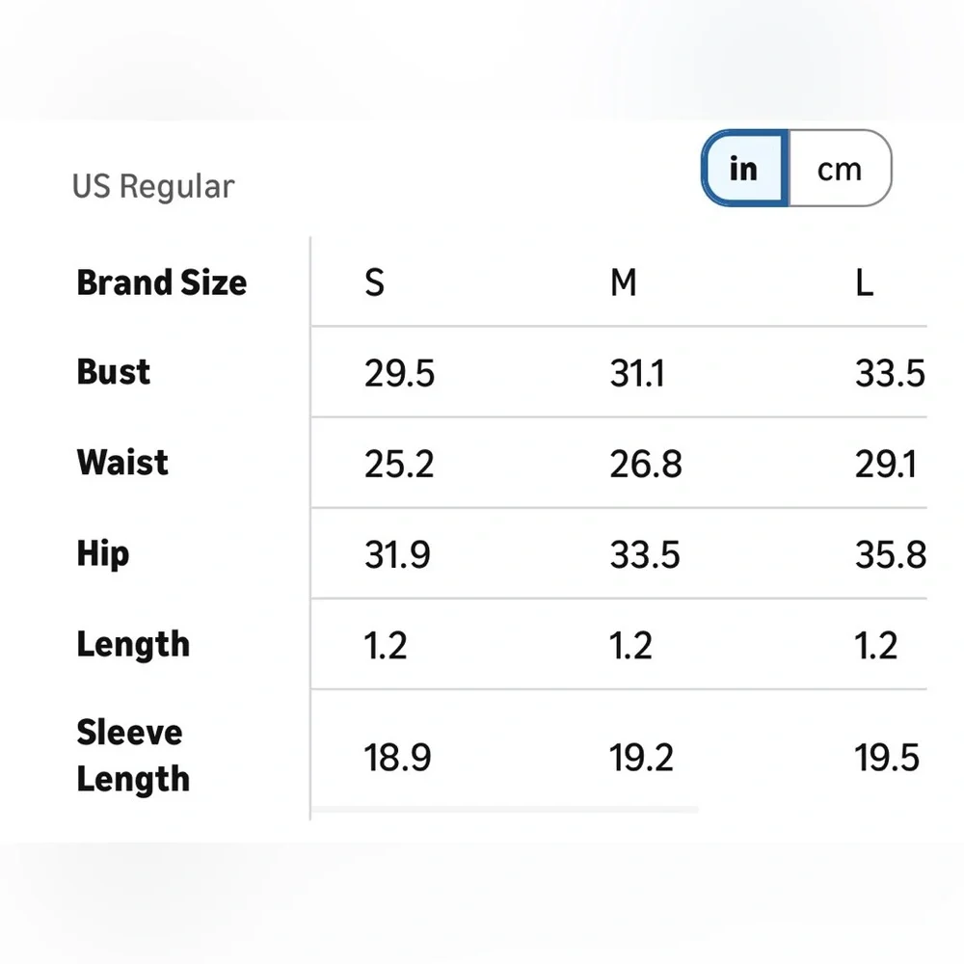Click the Waist row label
This screenshot has width=964, height=964.
(x=122, y=463)
